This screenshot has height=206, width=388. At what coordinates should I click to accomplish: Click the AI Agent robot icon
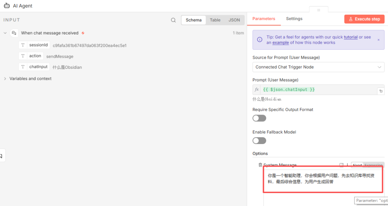(7, 6)
